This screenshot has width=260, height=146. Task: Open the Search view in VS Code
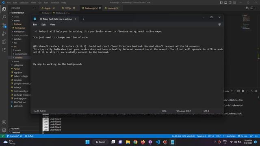(x=4, y=17)
